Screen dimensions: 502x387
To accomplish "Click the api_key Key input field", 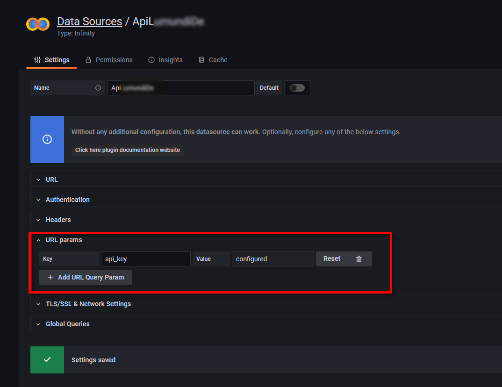I will click(x=146, y=259).
